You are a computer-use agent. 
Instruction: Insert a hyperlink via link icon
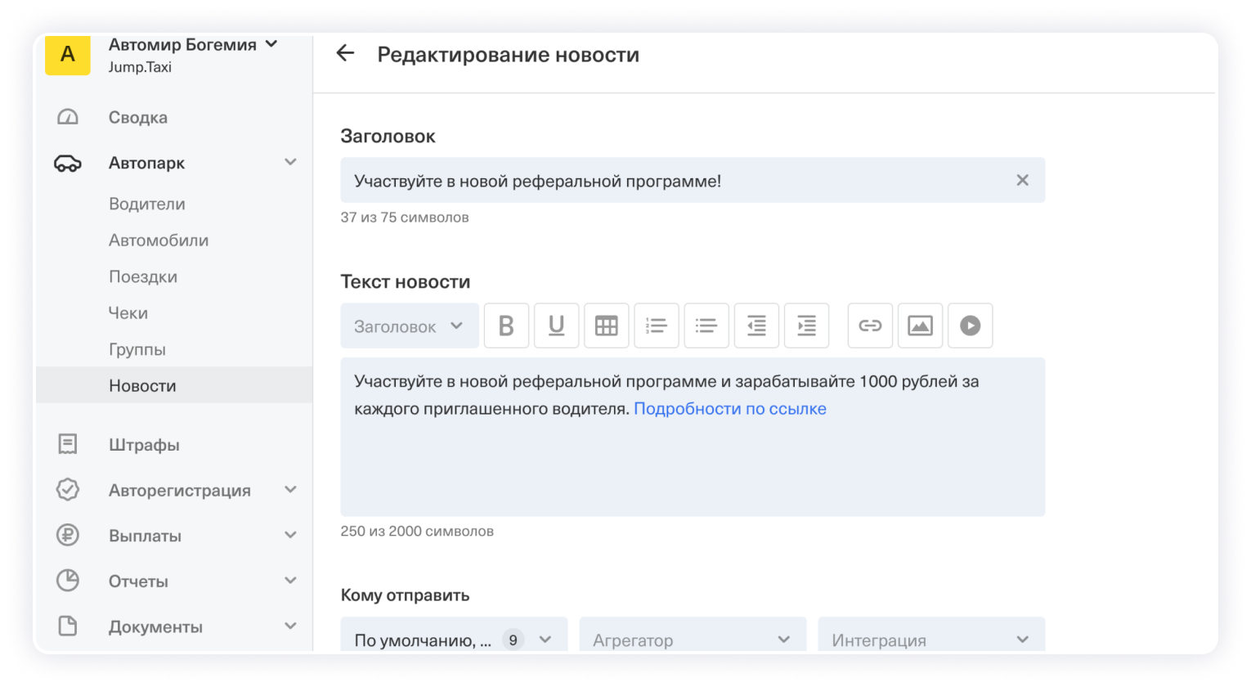870,326
